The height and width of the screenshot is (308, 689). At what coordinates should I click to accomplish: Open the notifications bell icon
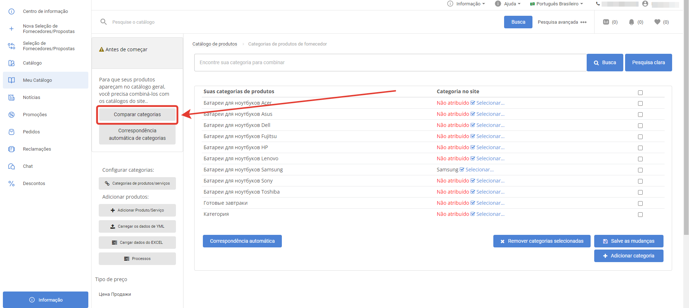click(632, 22)
